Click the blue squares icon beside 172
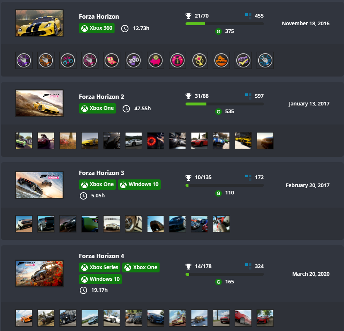Viewport: 344px width, 331px height. coord(248,178)
